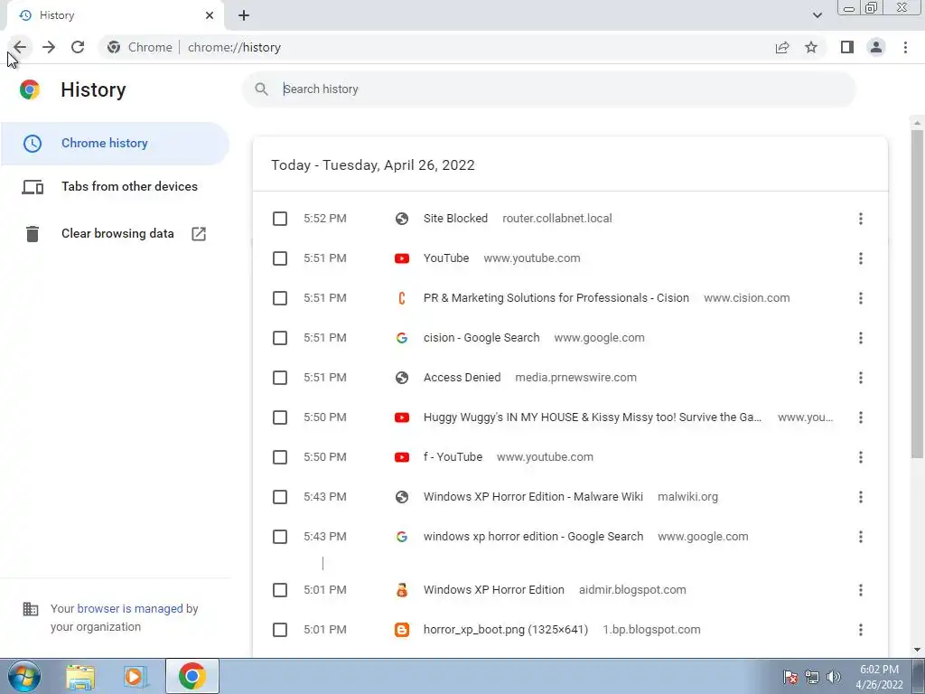Share this page icon in address bar
This screenshot has width=925, height=694.
[782, 47]
